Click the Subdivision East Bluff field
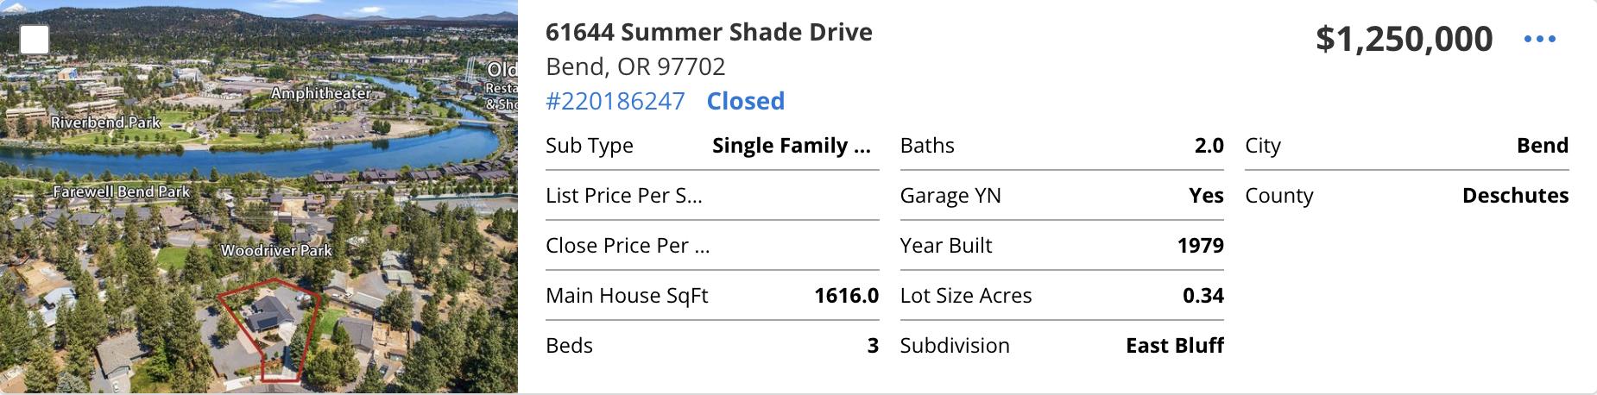 coord(1061,346)
